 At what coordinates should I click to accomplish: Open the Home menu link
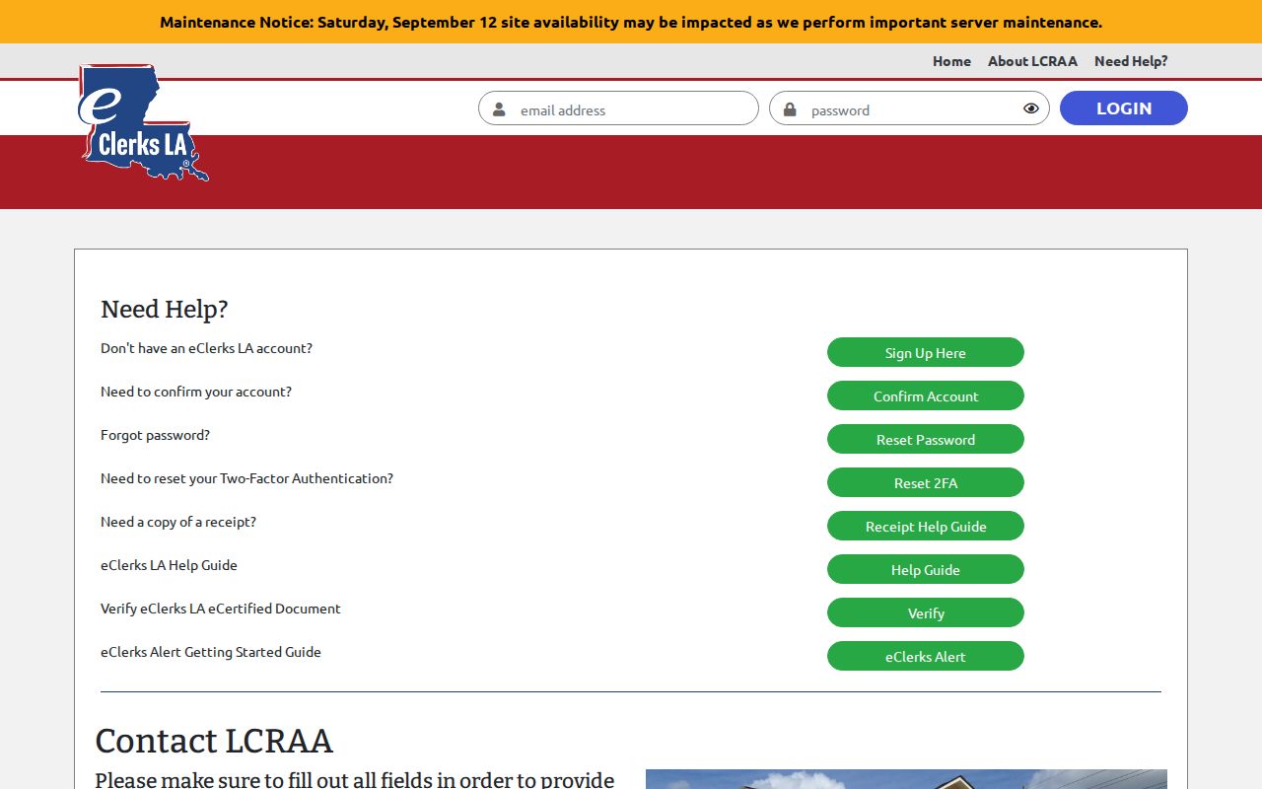951,61
